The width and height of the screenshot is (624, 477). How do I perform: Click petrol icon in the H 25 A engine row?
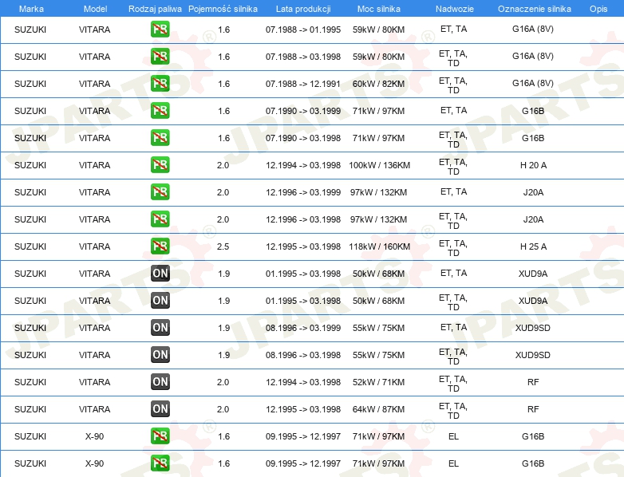pyautogui.click(x=160, y=246)
